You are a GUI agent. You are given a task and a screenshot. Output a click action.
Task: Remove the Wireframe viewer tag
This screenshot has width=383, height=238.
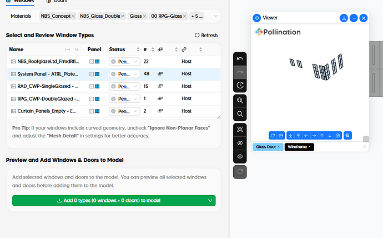(309, 147)
